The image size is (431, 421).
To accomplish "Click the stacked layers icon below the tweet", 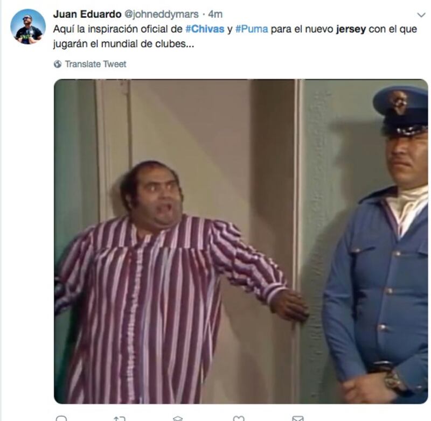I will pos(178,418).
